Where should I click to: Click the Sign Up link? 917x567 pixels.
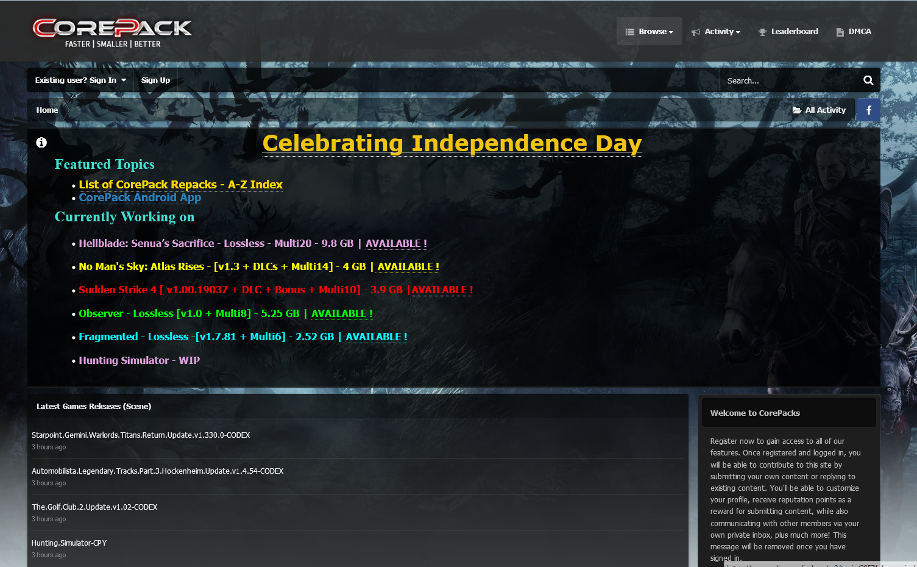(155, 80)
